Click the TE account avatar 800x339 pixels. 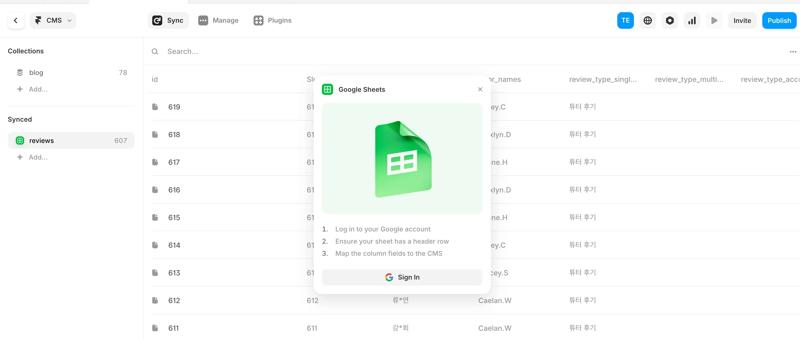pyautogui.click(x=625, y=20)
